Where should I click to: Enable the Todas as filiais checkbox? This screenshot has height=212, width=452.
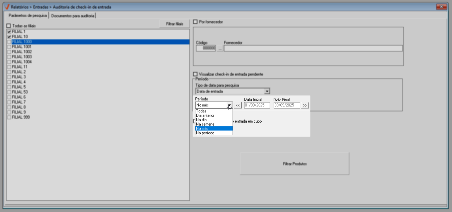pos(9,26)
